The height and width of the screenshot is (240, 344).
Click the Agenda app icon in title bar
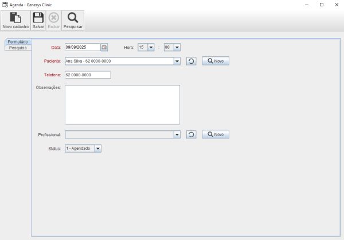[5, 4]
